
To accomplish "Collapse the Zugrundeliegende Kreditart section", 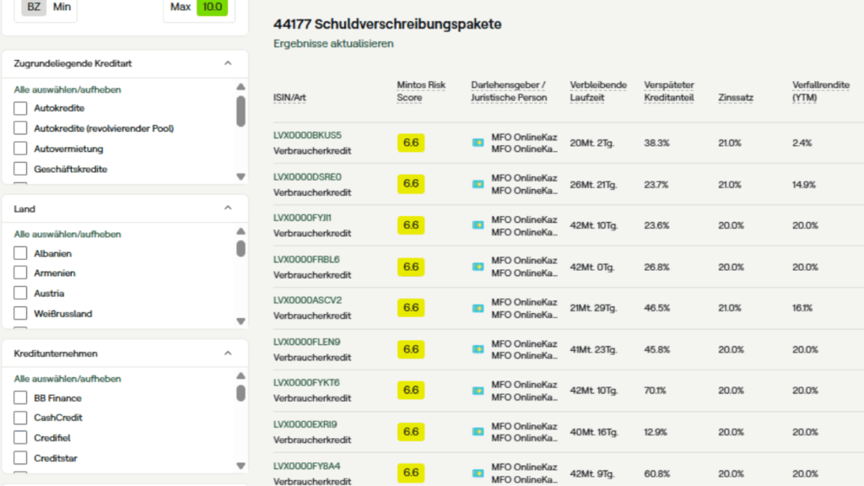I will 227,63.
